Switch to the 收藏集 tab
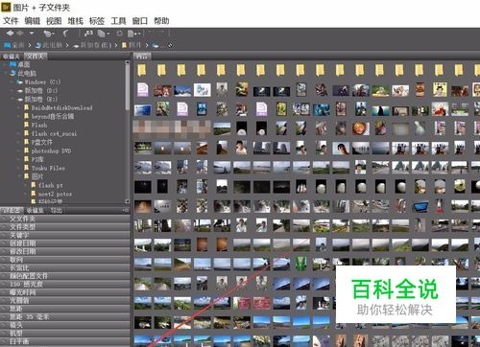This screenshot has width=480, height=347. coord(35,210)
